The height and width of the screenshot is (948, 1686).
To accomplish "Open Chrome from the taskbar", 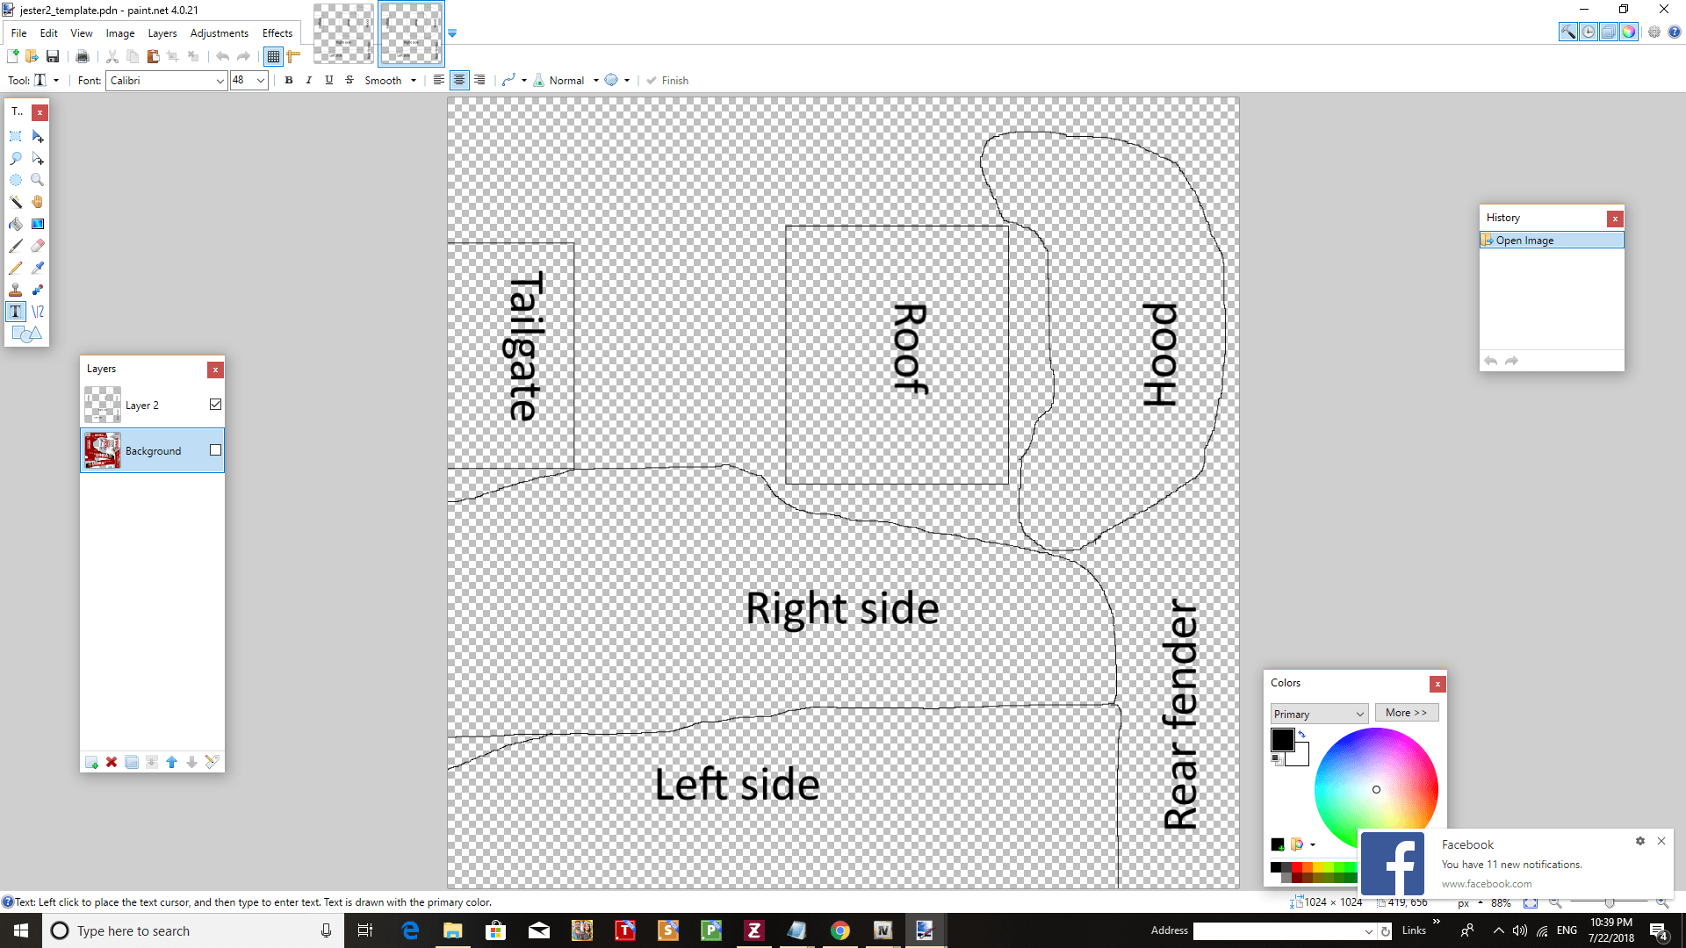I will [x=840, y=930].
